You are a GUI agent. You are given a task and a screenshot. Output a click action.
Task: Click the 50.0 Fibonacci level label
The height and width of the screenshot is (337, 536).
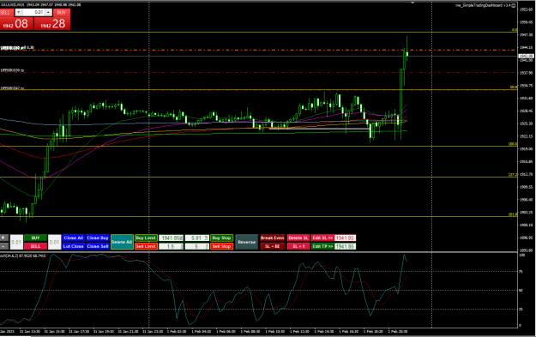514,87
